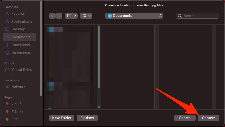225x127 pixels.
Task: Click the orange tag color dot
Action: coord(7,111)
